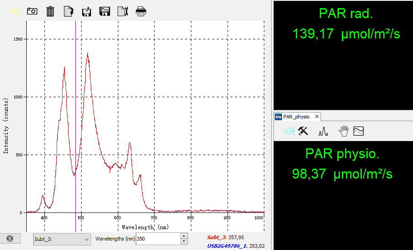This screenshot has width=413, height=250.
Task: Click the yellow double-arrow collapse icon
Action: [14, 11]
